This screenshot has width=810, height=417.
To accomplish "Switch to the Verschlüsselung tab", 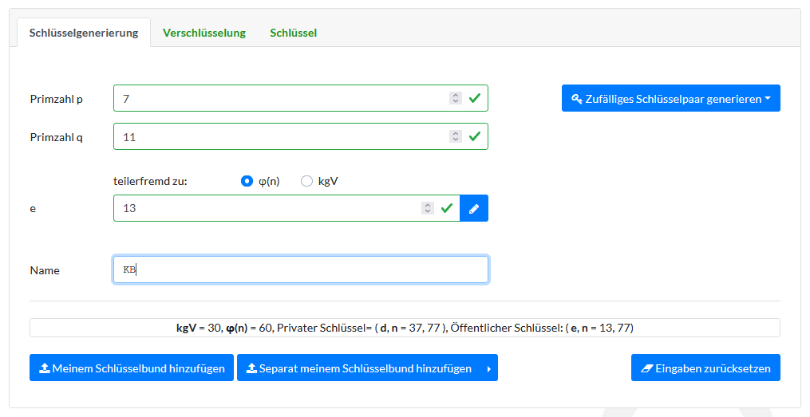I will [204, 33].
